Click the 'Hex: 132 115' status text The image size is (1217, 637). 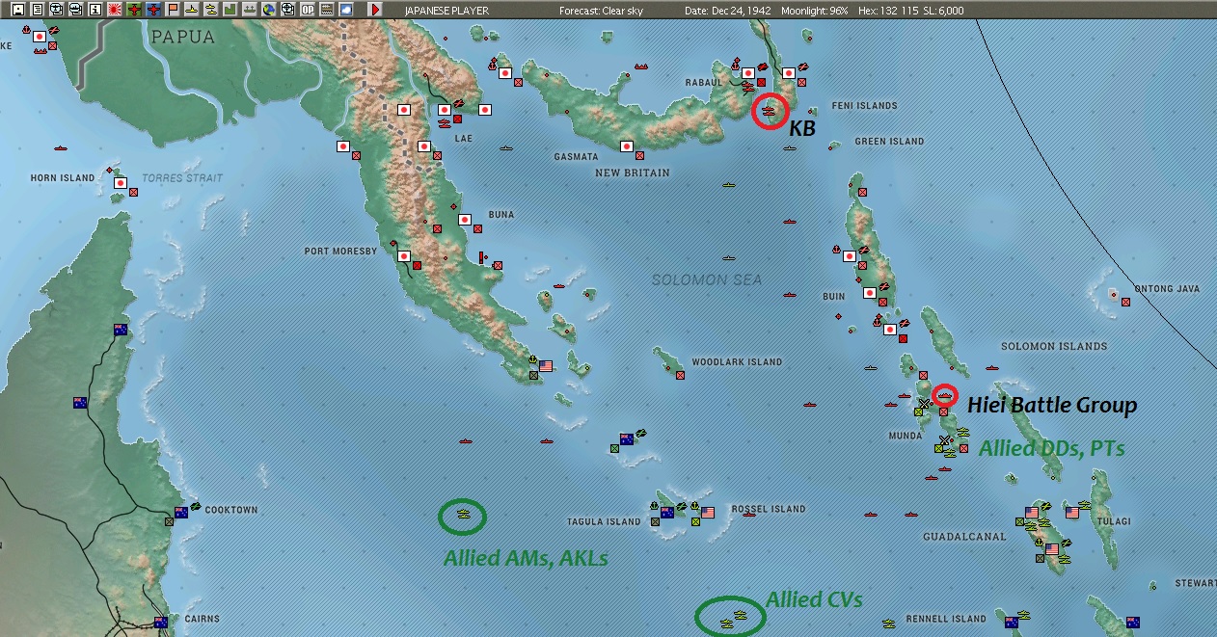(x=888, y=11)
